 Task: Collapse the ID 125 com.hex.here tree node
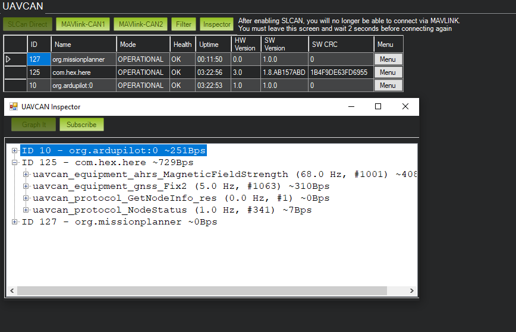15,163
